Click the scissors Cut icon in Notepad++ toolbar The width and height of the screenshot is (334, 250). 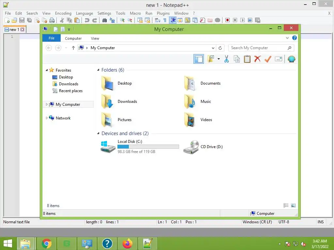pyautogui.click(x=62, y=20)
